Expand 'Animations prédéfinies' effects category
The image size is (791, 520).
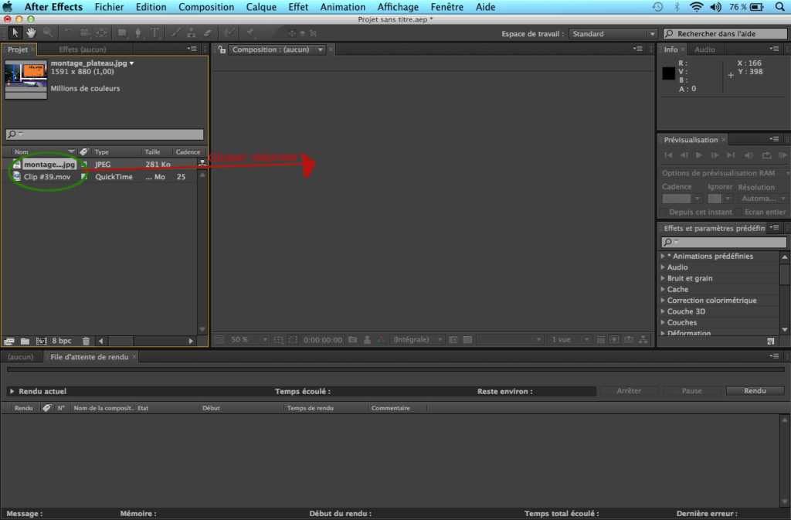663,257
